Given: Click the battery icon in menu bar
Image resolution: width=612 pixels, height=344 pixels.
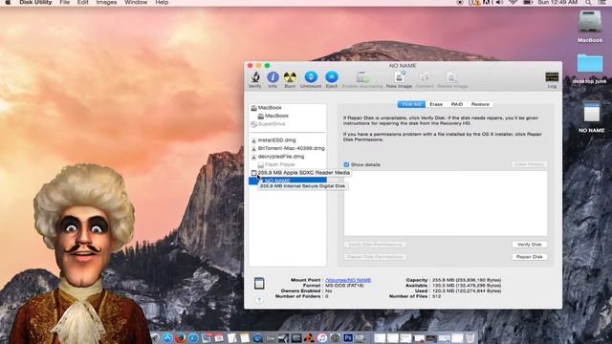Looking at the screenshot, I should (x=528, y=3).
